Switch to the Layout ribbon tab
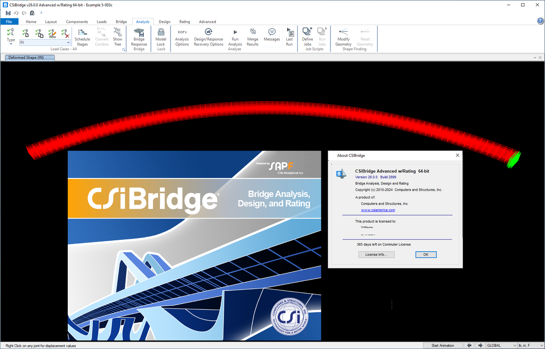Screen dimensions: 545x349 pos(51,21)
